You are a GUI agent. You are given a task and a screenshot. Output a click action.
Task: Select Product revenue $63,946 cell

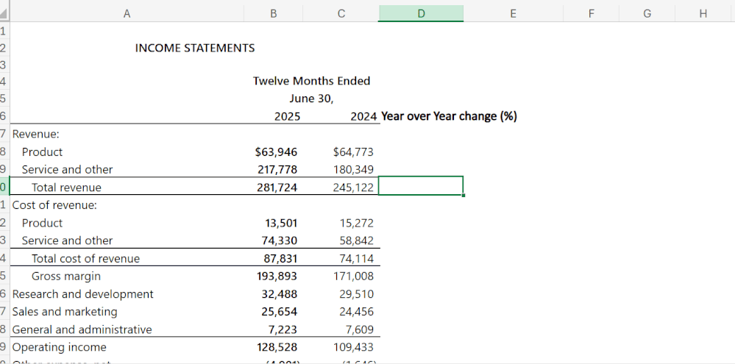276,152
